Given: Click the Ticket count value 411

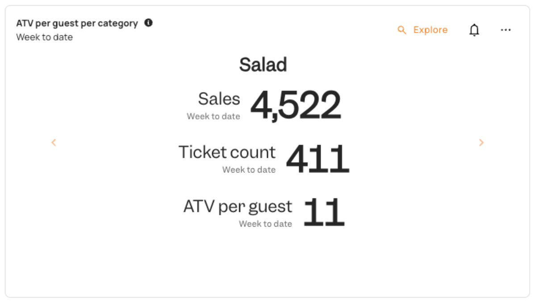Looking at the screenshot, I should pos(318,159).
